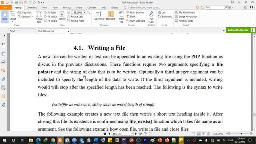This screenshot has width=256, height=144.
Task: Insert a File Attachment
Action: (x=185, y=12)
